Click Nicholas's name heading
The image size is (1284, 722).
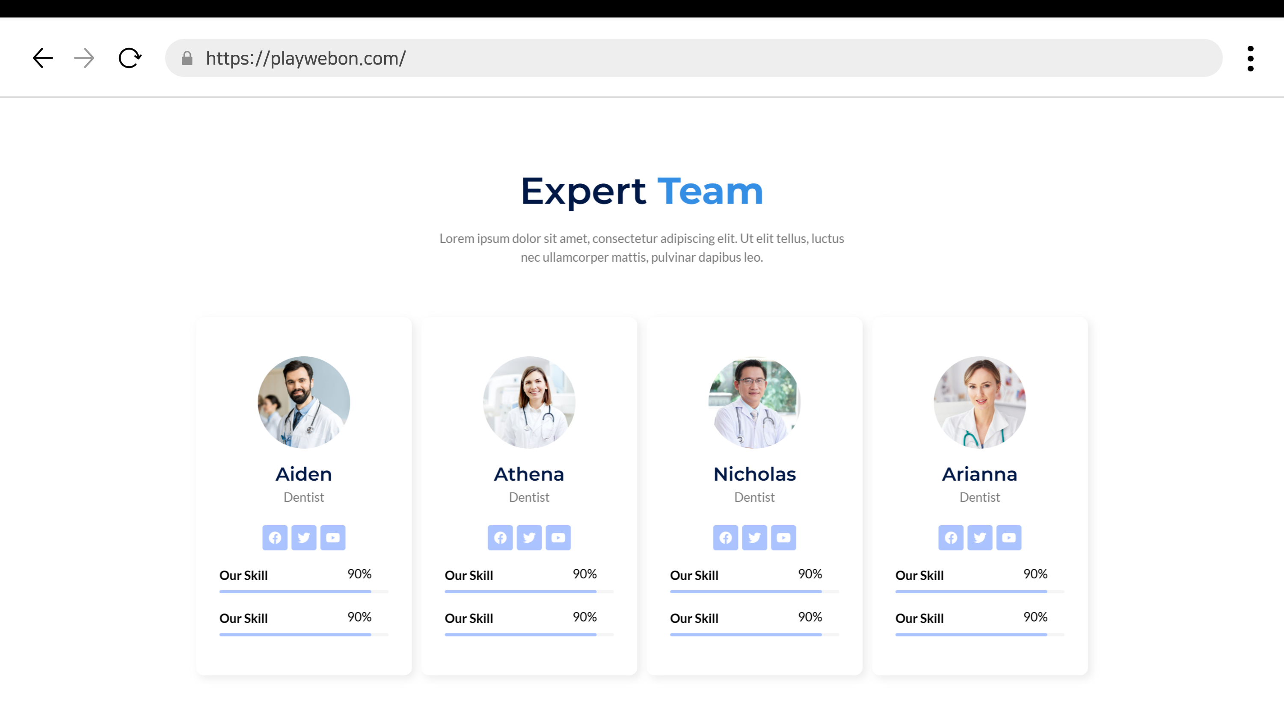click(754, 474)
